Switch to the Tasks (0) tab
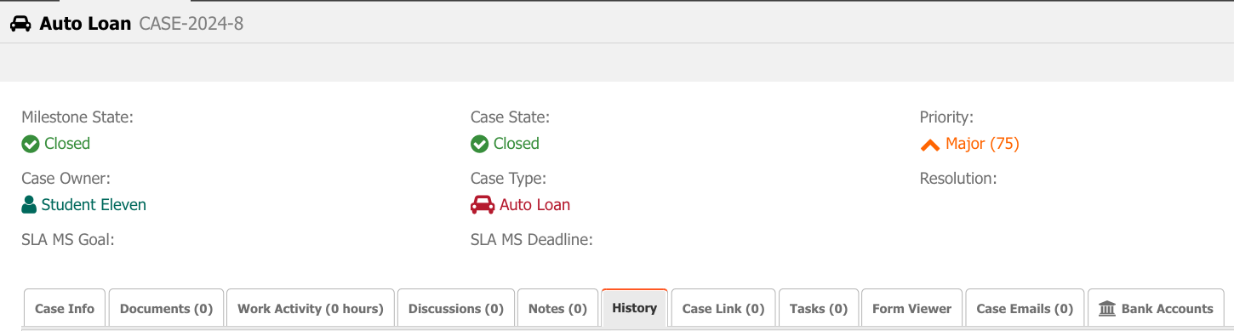 pyautogui.click(x=819, y=309)
